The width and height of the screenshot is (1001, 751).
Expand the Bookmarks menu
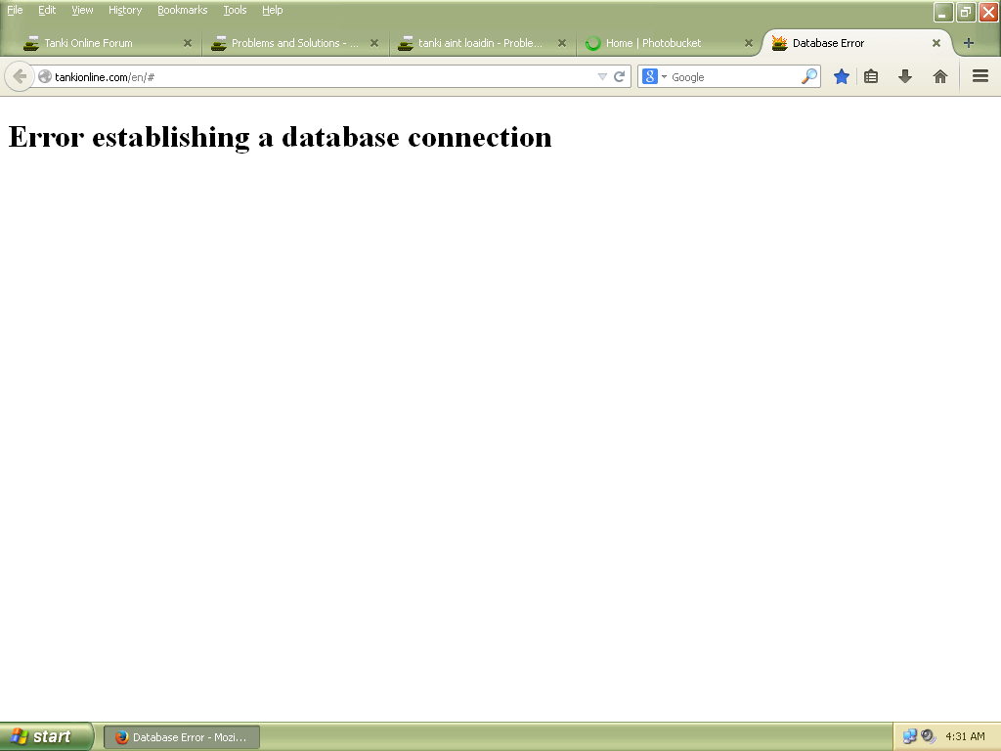pyautogui.click(x=182, y=10)
